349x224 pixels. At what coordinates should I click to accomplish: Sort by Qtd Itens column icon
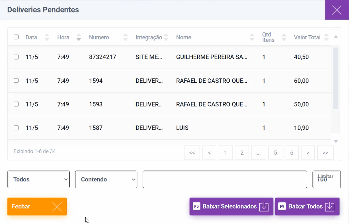tap(284, 37)
